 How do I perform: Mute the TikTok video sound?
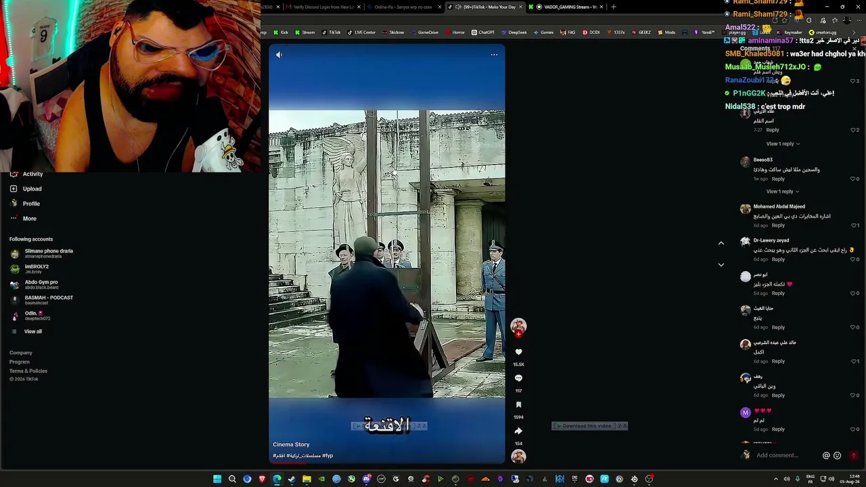(279, 55)
